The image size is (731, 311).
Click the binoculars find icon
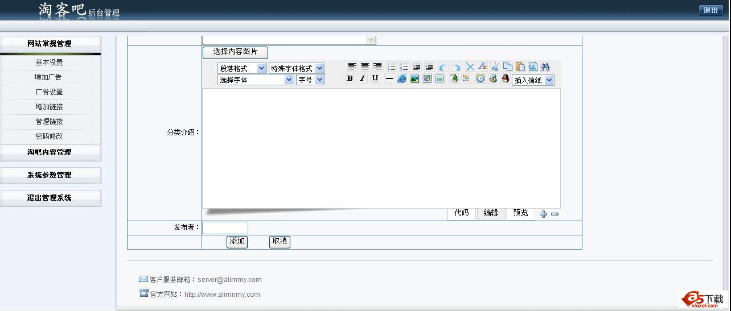tap(545, 67)
